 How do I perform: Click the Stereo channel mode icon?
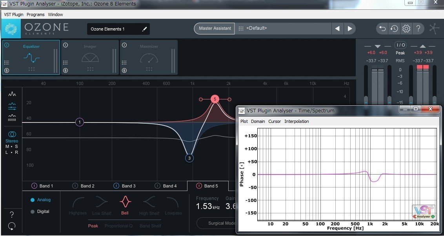[x=12, y=134]
